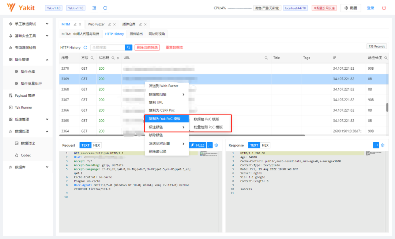Click the localhost:44770 tag
The width and height of the screenshot is (395, 239).
pyautogui.click(x=295, y=8)
